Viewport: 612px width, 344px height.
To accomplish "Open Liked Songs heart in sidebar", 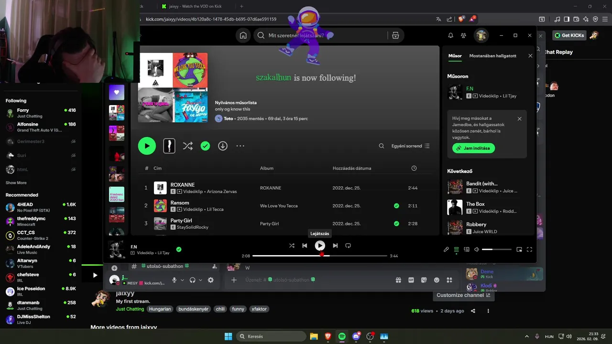I will click(x=117, y=92).
